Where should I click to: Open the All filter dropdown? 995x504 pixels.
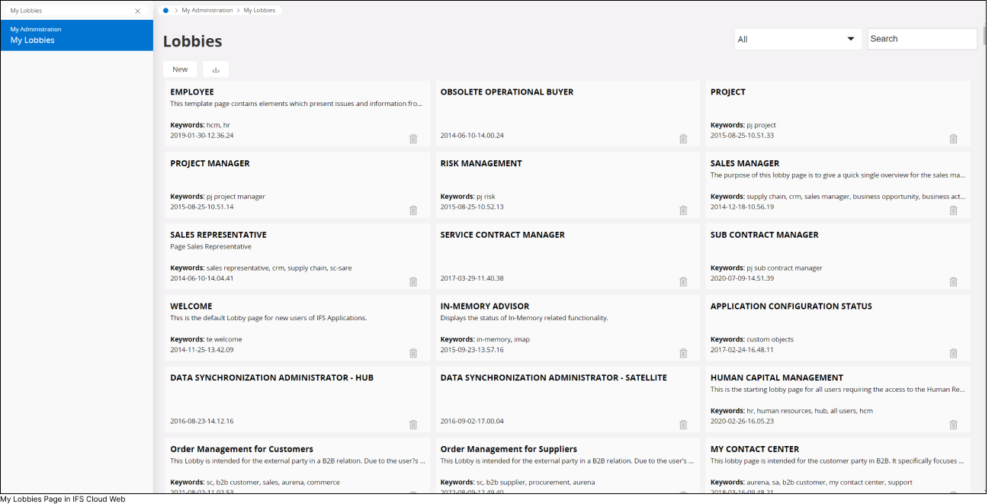click(x=798, y=38)
